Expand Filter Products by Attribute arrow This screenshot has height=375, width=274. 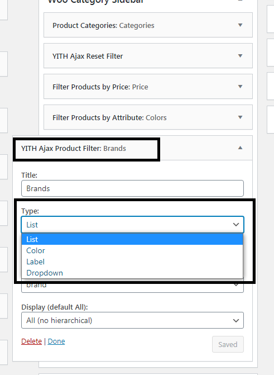[240, 117]
